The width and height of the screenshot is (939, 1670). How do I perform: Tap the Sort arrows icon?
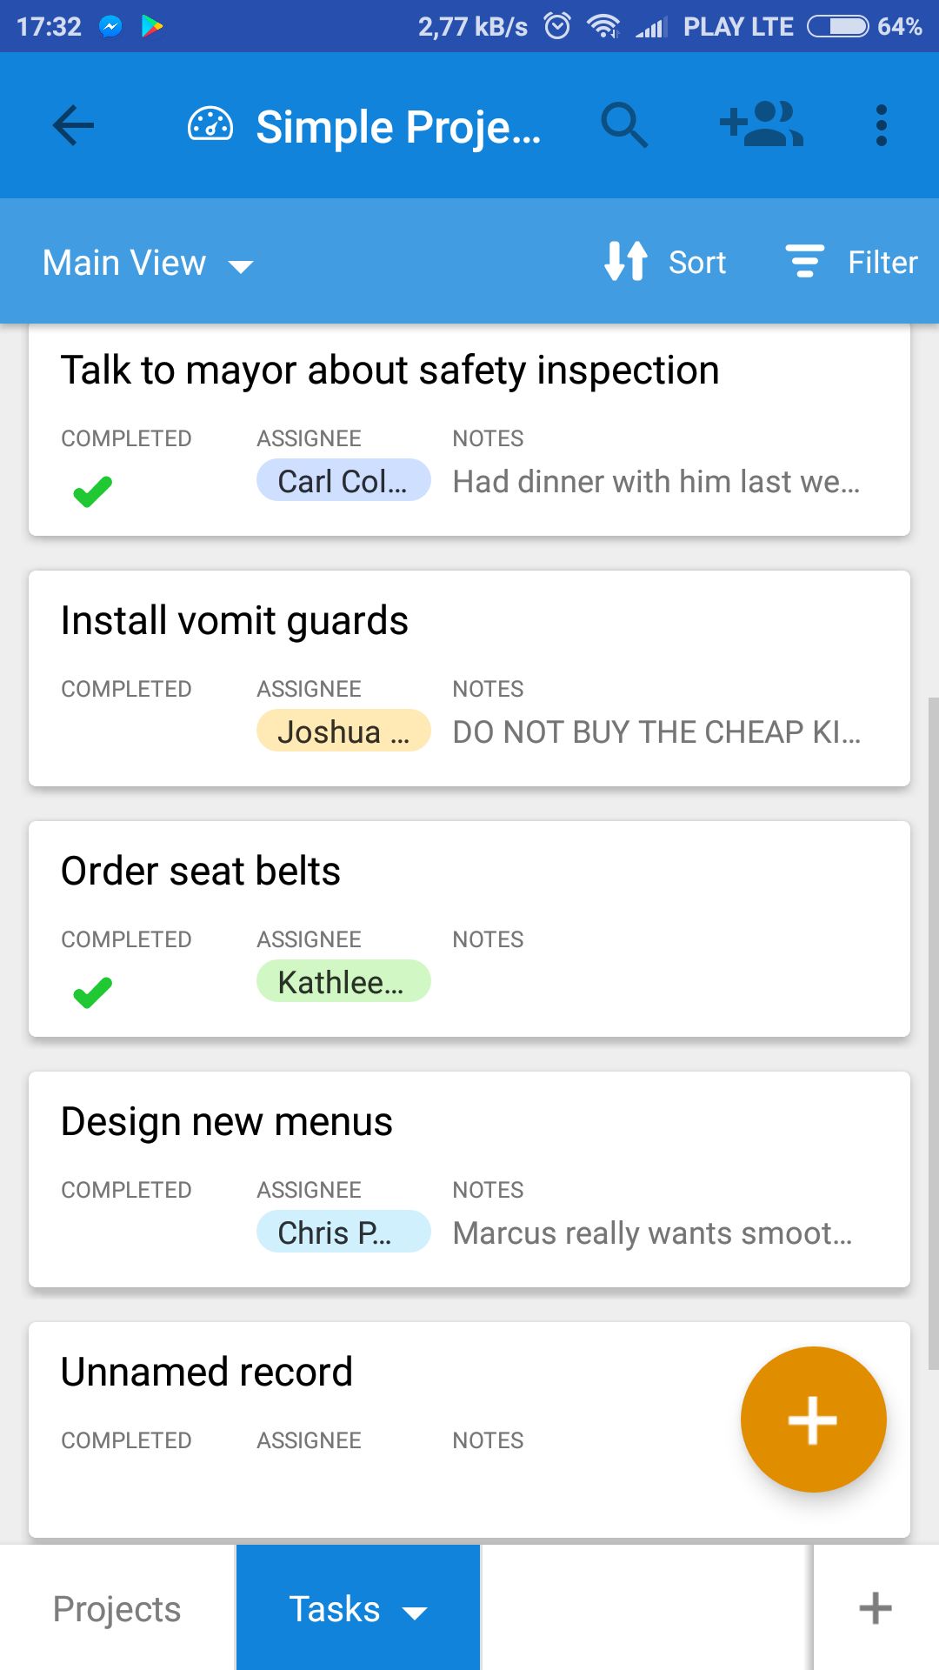coord(626,261)
